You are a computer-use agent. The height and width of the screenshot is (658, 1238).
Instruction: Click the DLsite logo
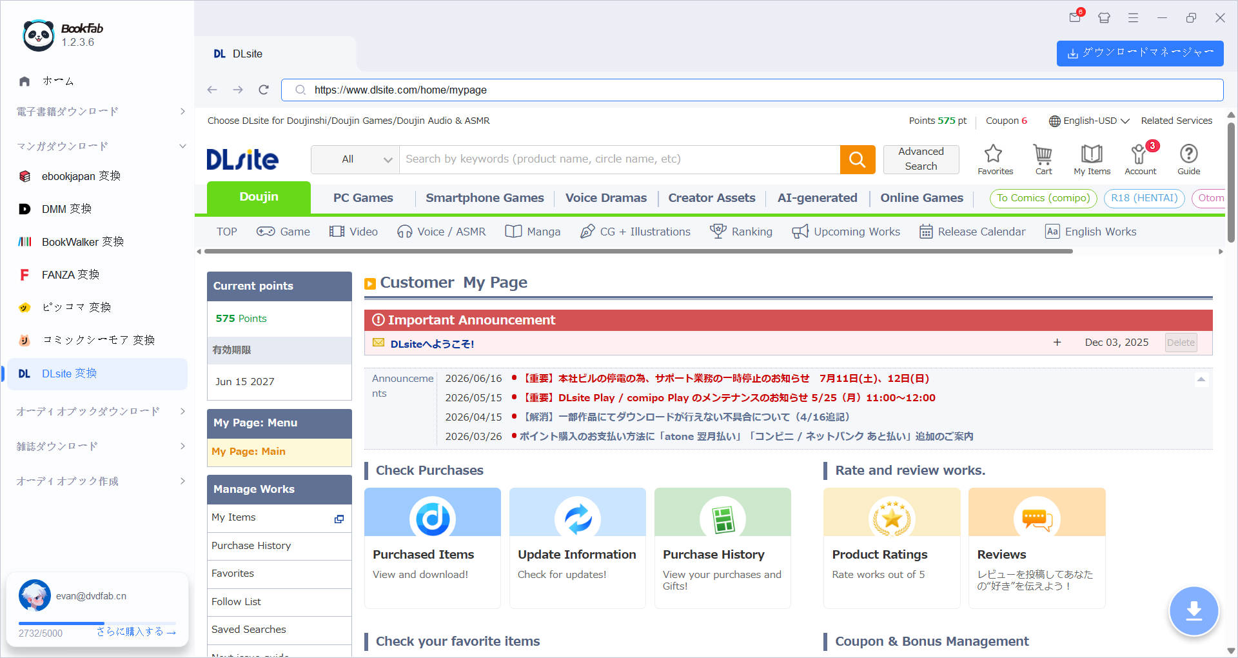(x=242, y=159)
